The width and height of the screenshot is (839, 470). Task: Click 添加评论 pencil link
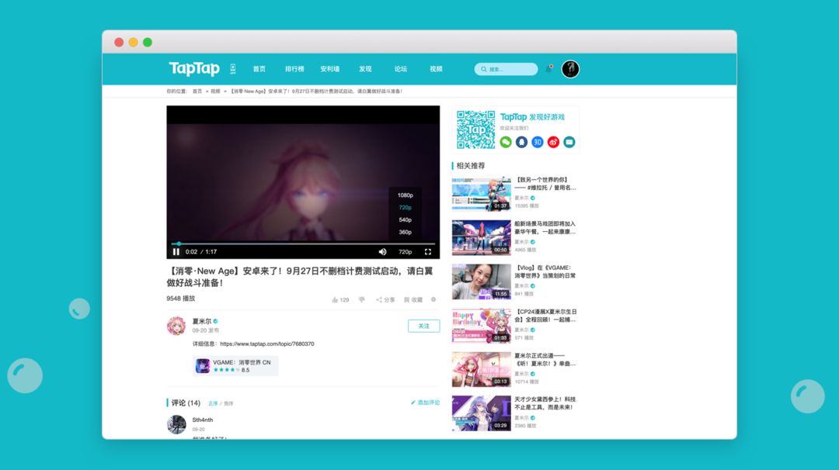425,403
